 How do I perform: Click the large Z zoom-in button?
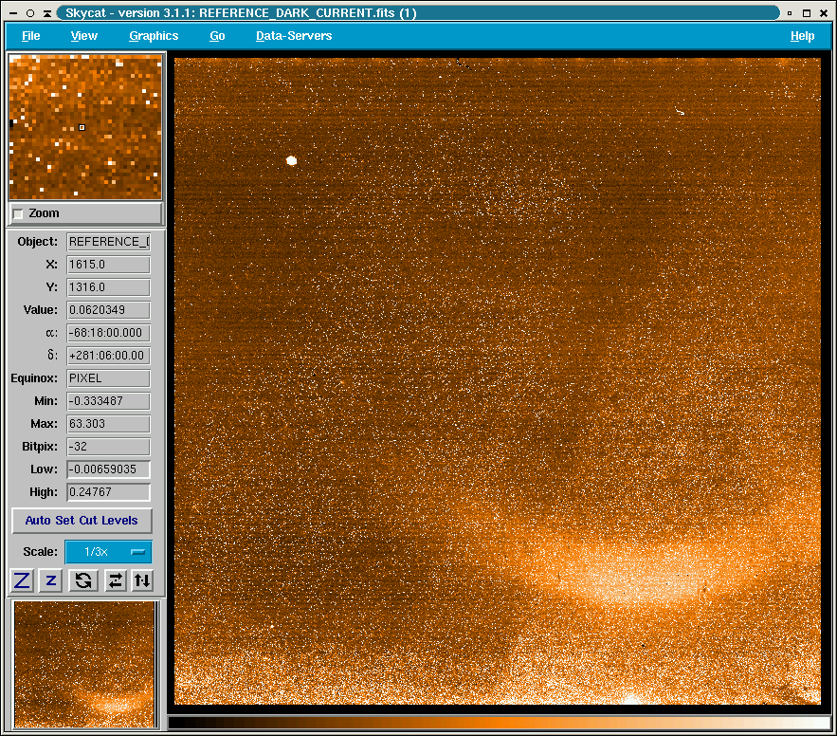click(22, 580)
